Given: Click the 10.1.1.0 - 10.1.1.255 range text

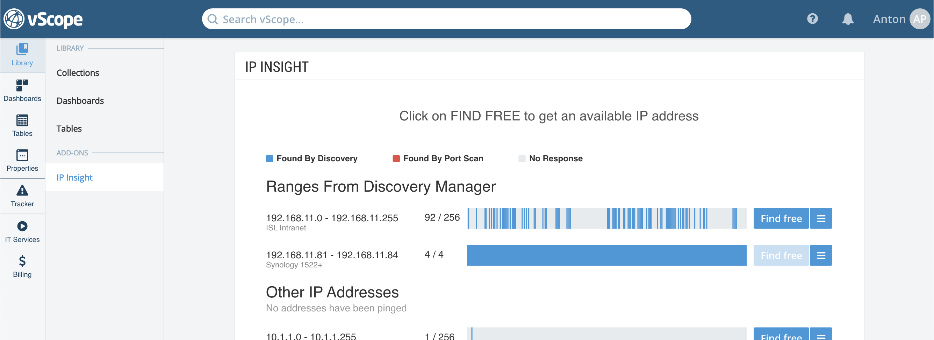Looking at the screenshot, I should tap(311, 337).
